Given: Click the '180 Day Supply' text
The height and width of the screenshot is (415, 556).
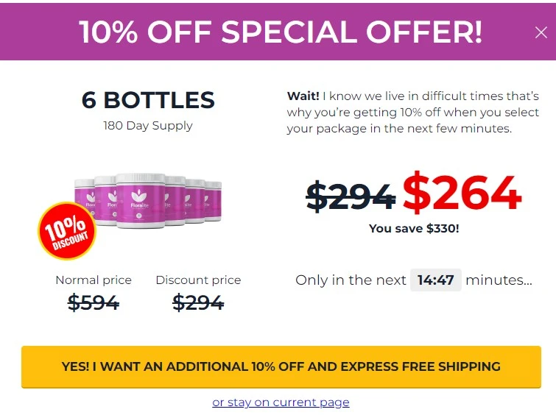Looking at the screenshot, I should [148, 126].
